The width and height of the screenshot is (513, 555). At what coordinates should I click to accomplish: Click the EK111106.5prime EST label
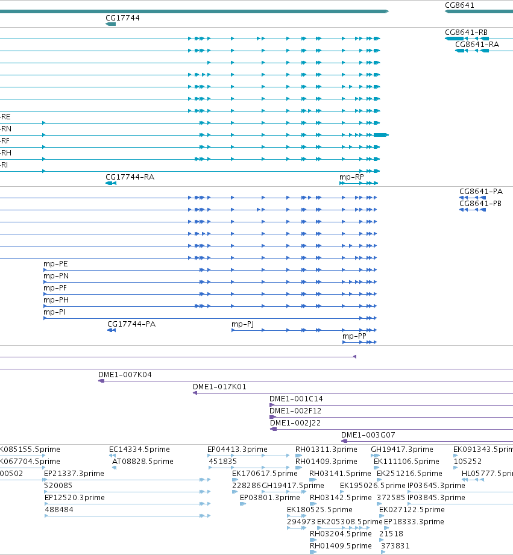pos(406,461)
